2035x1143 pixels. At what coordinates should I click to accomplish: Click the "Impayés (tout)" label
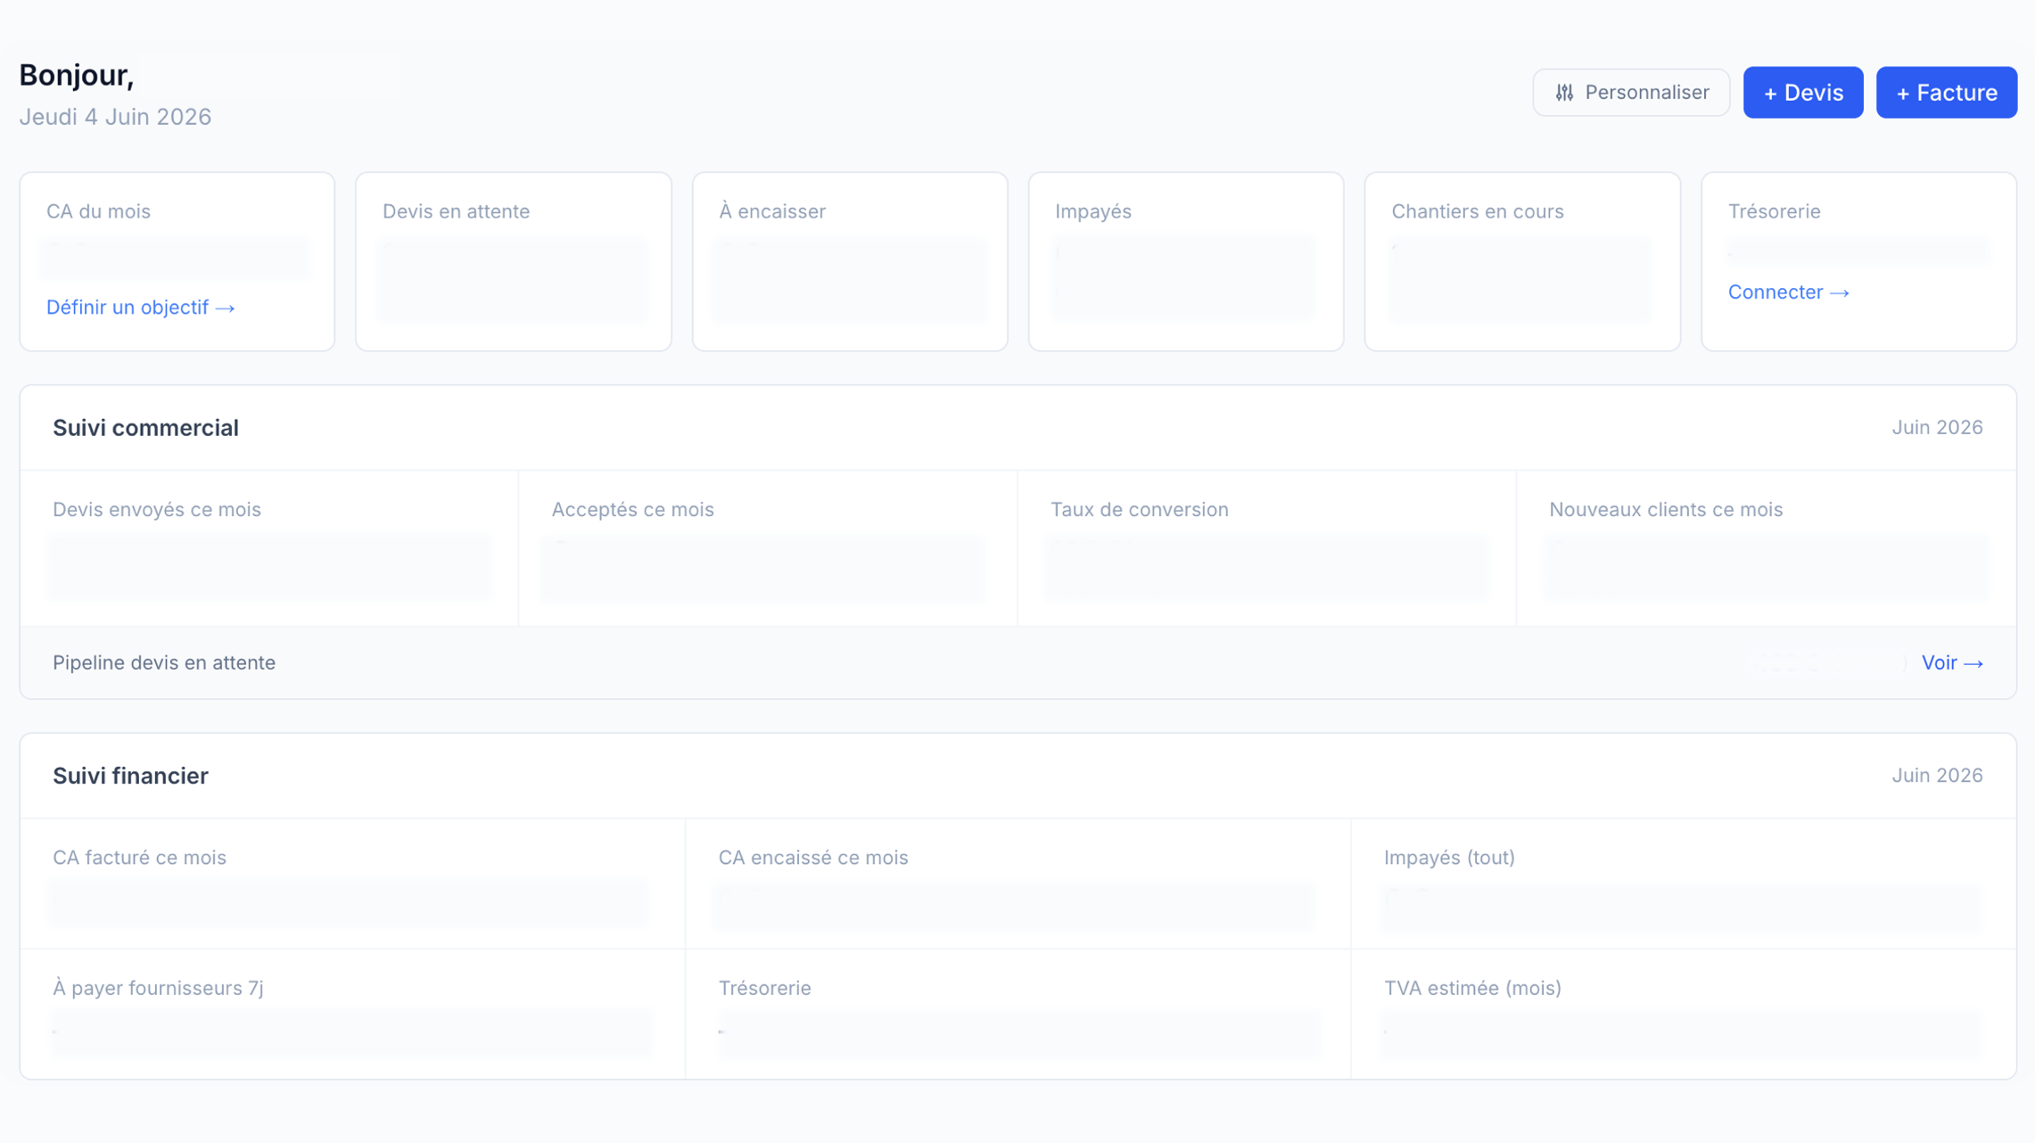[x=1449, y=857]
